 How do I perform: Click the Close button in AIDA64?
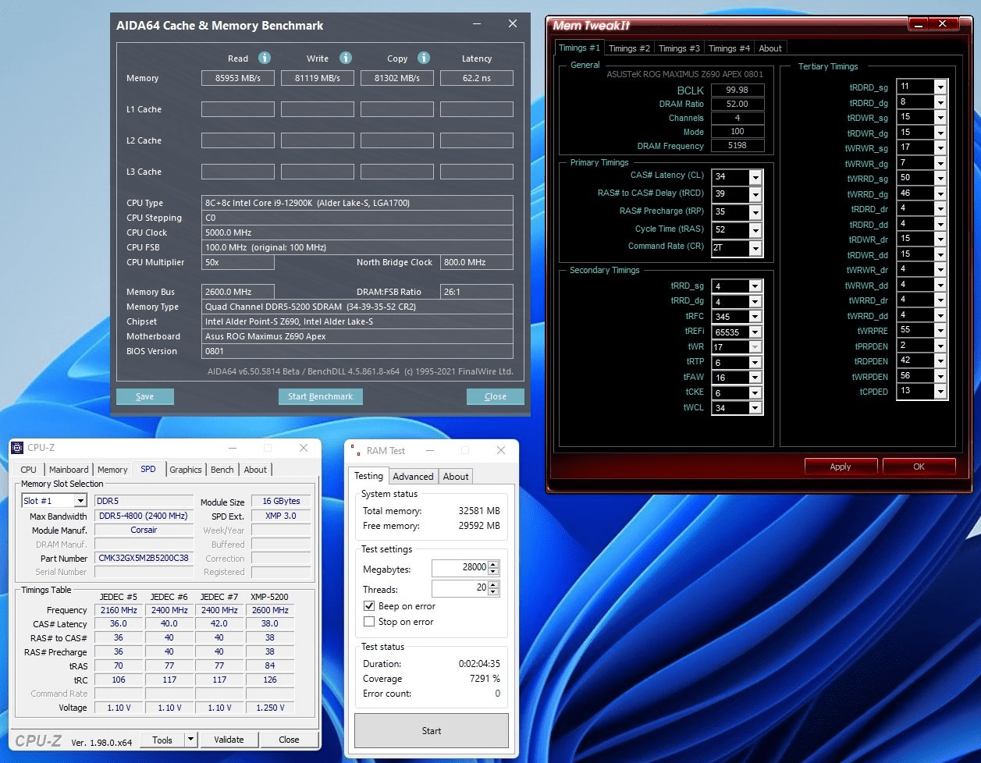[x=496, y=396]
